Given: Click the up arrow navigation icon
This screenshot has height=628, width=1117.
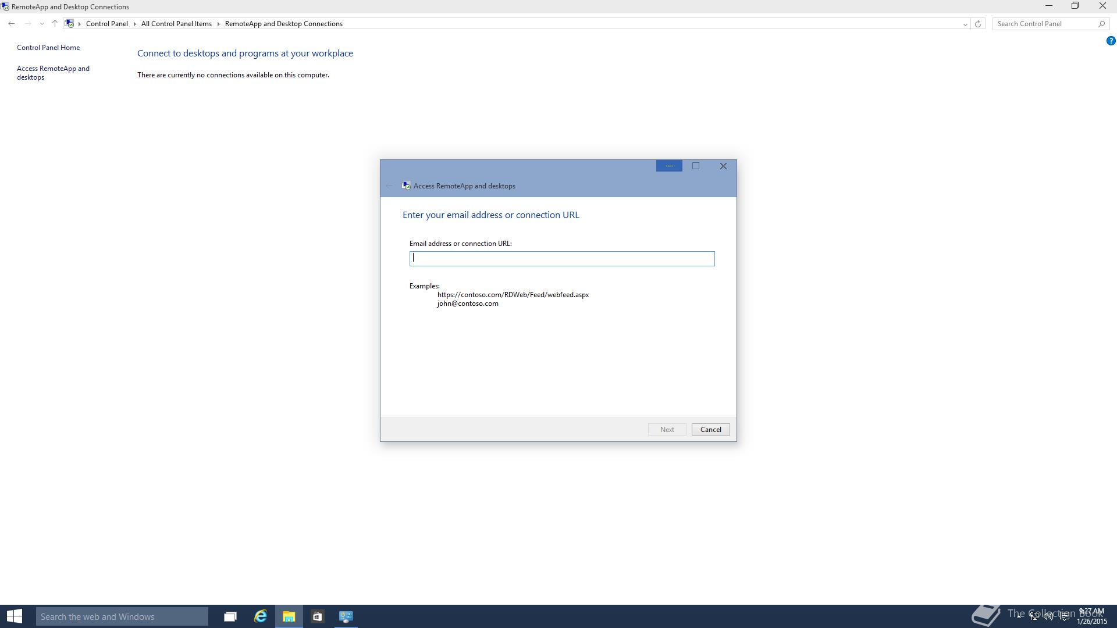Looking at the screenshot, I should tap(55, 24).
